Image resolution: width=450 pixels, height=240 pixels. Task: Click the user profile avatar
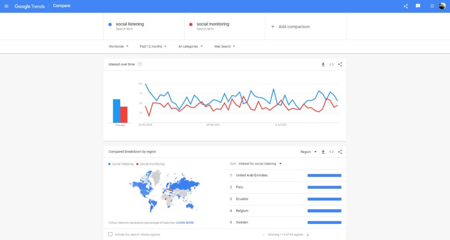(442, 6)
